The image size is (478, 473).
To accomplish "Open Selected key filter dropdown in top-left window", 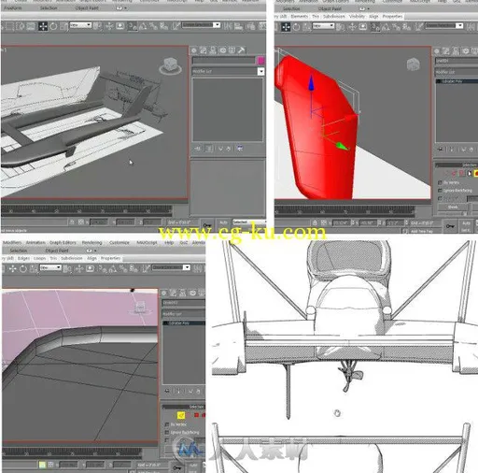I will 249,222.
